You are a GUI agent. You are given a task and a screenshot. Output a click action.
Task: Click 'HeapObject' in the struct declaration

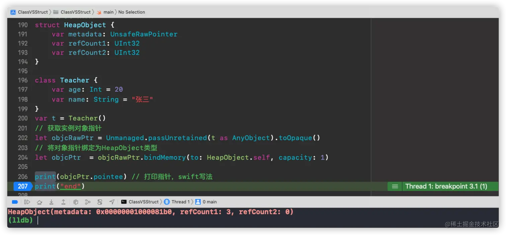click(85, 25)
